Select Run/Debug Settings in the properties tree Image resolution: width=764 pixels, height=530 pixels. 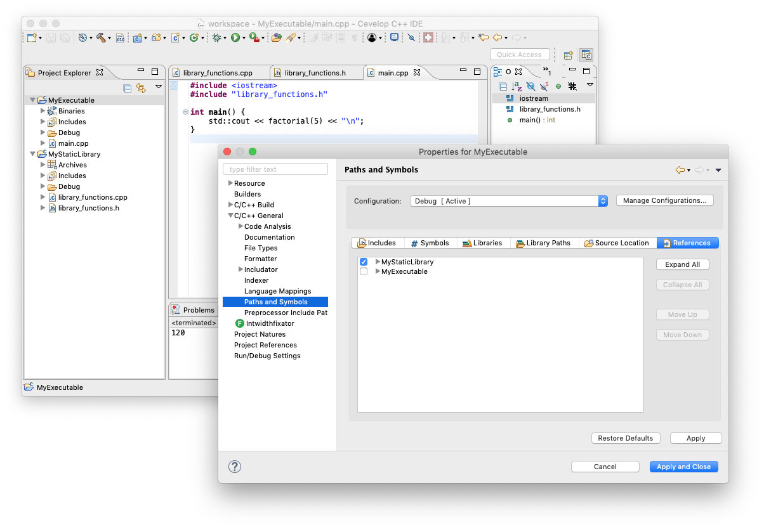(x=267, y=356)
